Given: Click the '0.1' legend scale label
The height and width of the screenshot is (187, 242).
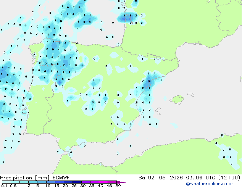Looking at the screenshot, I should click(x=4, y=185).
